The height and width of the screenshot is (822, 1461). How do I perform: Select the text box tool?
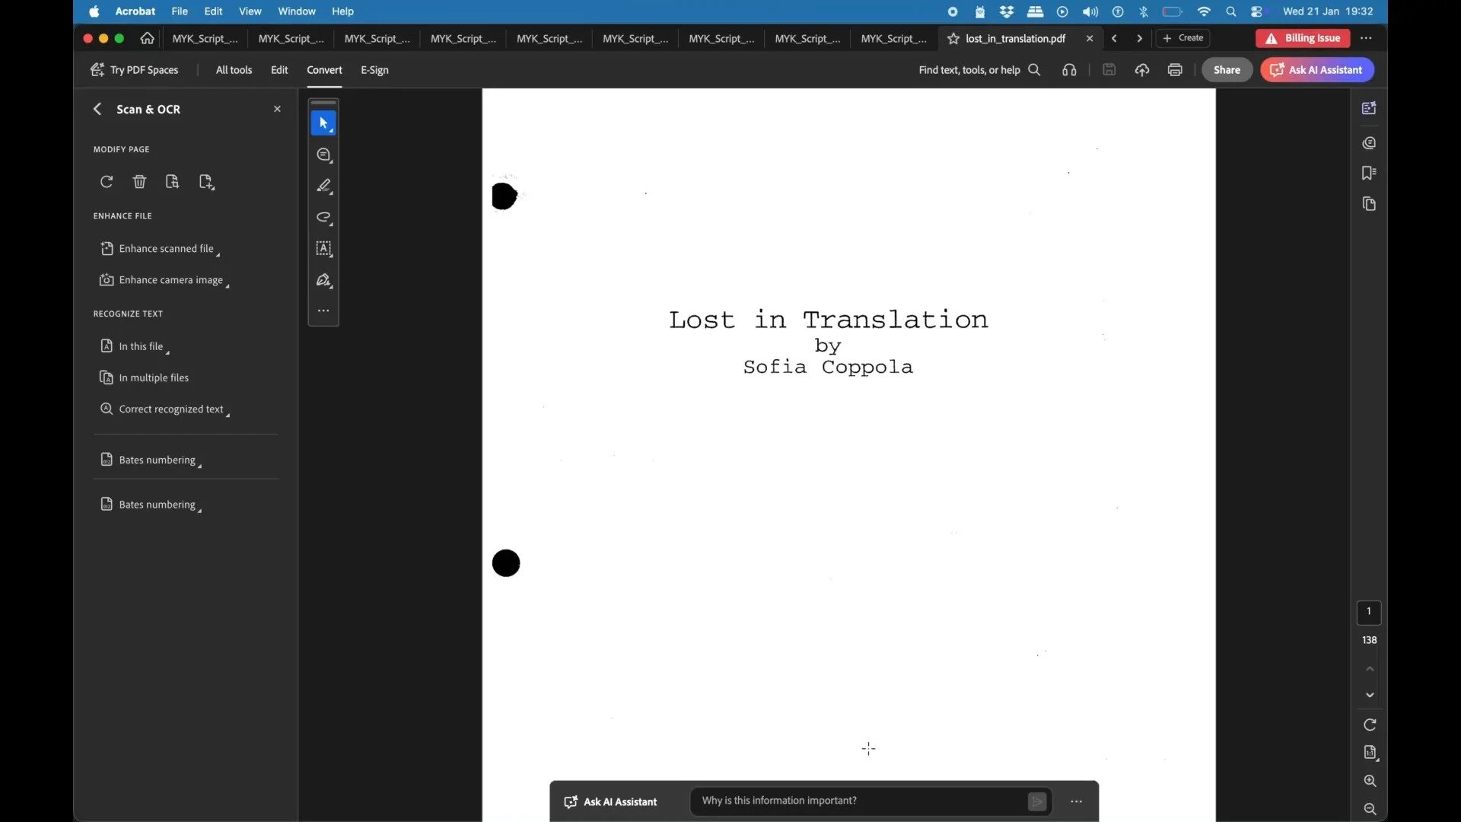pos(323,248)
